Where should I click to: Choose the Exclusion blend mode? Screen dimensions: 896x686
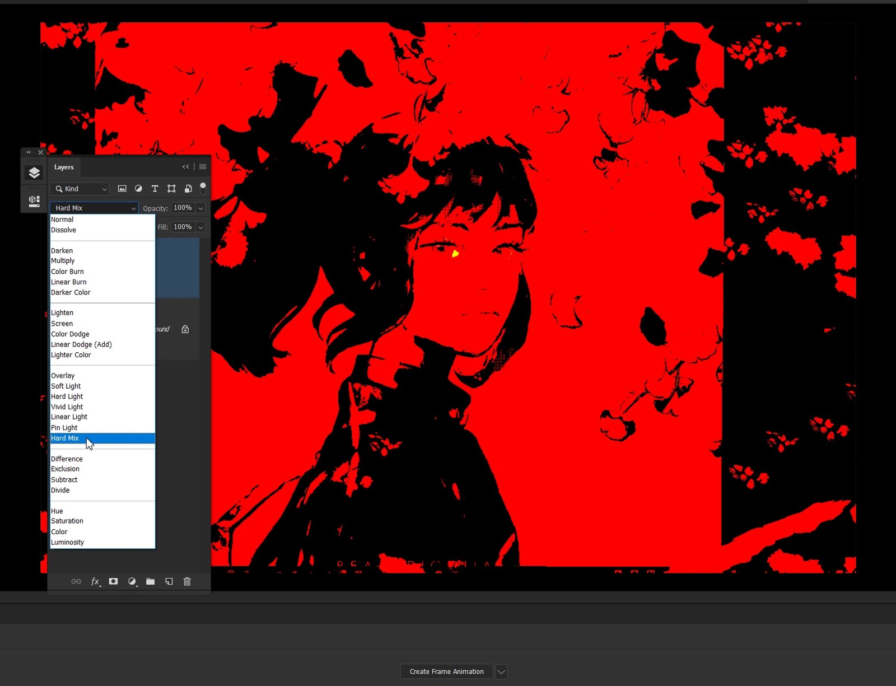[x=102, y=469]
